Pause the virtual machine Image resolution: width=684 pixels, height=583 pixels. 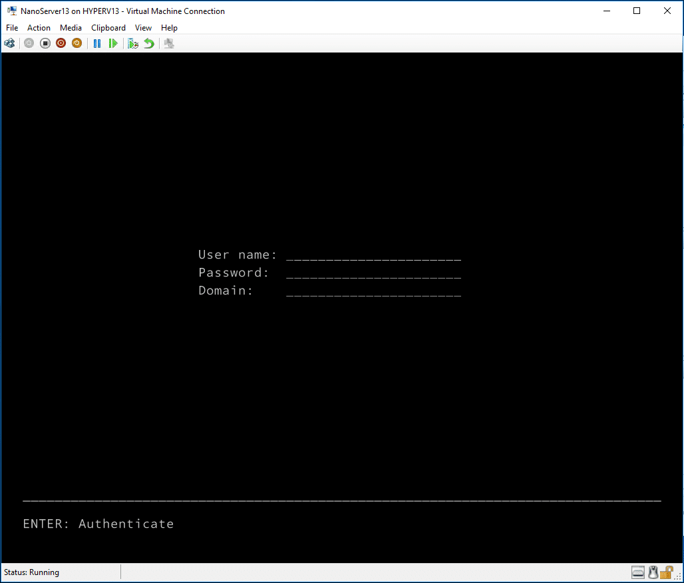coord(97,43)
